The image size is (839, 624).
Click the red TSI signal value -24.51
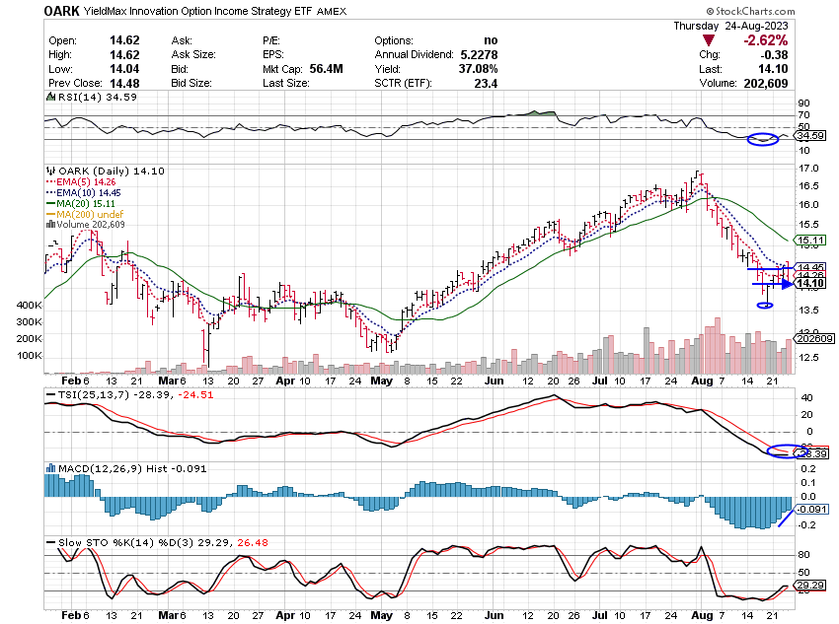[195, 395]
